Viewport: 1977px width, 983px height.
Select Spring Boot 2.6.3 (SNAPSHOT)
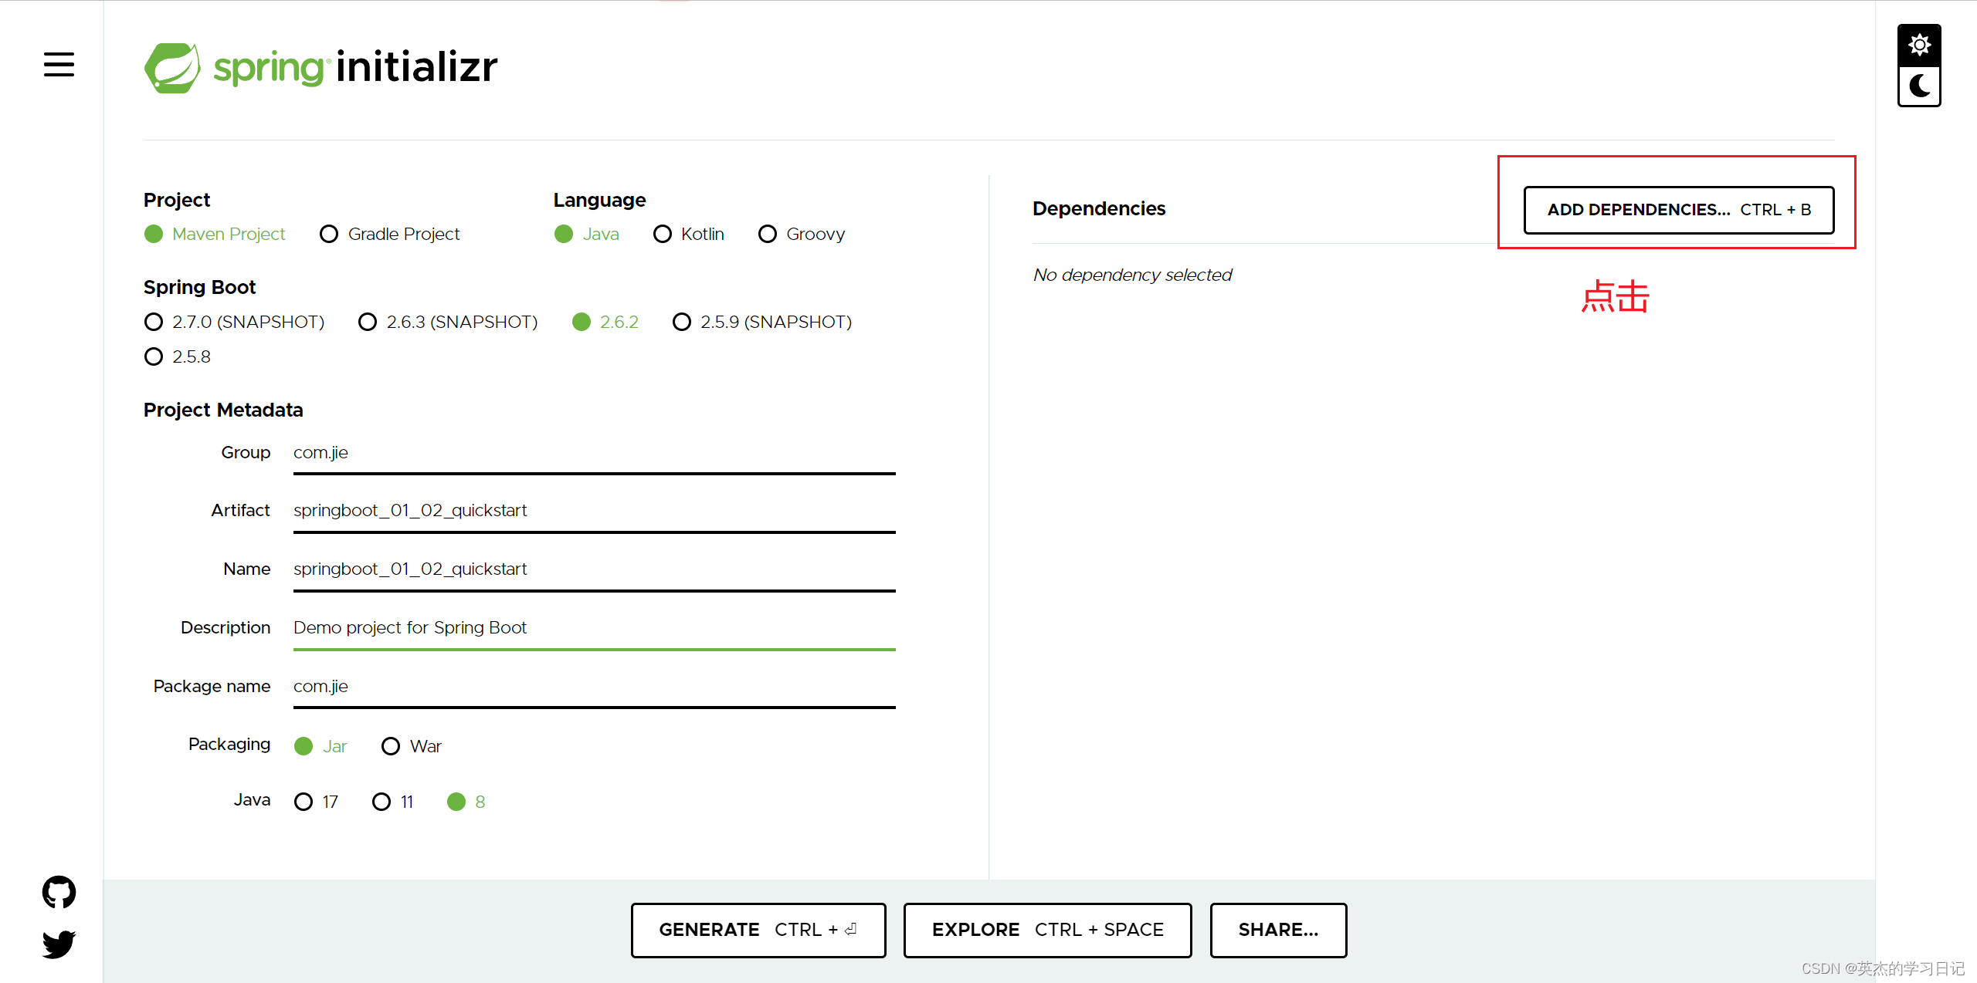448,322
